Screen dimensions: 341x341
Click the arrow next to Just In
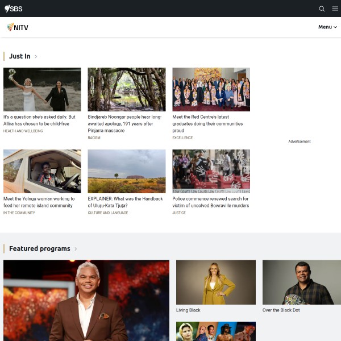pyautogui.click(x=36, y=57)
